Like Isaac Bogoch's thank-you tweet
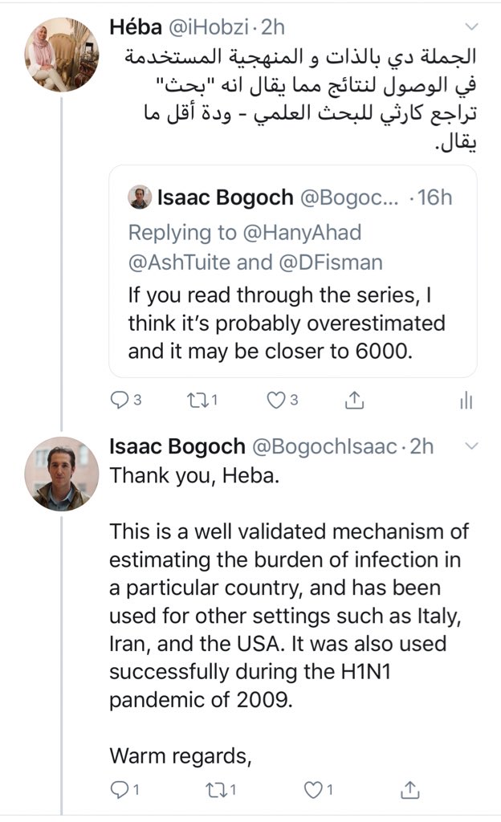This screenshot has height=822, width=501. [312, 791]
